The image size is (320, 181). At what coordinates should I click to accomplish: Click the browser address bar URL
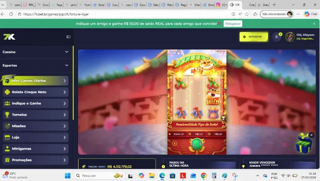tap(56, 14)
